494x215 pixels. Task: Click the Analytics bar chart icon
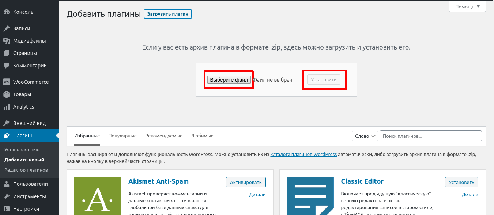(x=7, y=107)
